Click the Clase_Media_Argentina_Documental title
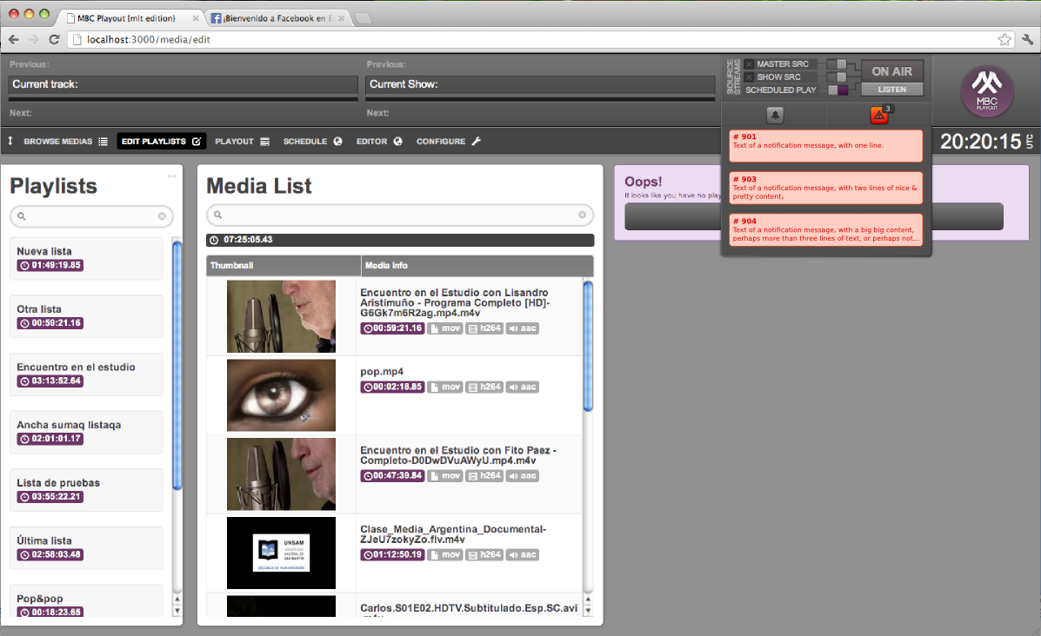Screen dimensions: 1041x636 [453, 534]
